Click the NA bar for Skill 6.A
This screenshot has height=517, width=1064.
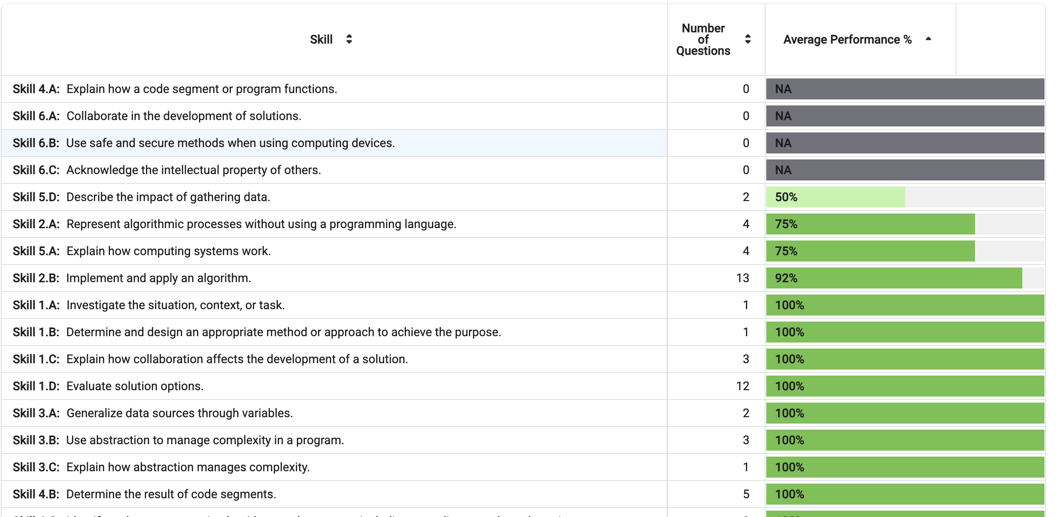point(905,116)
